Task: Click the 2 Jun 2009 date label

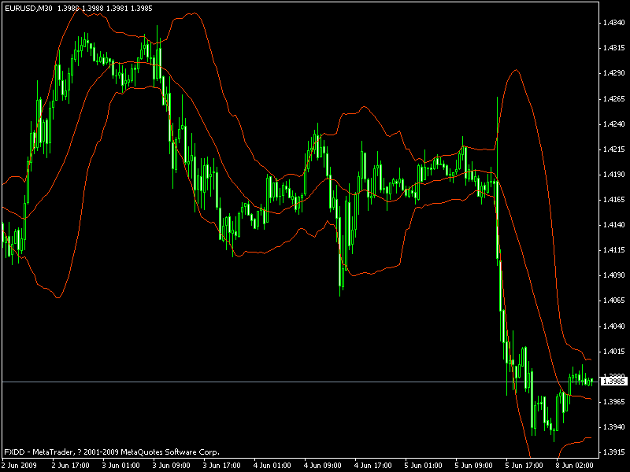Action: (19, 466)
